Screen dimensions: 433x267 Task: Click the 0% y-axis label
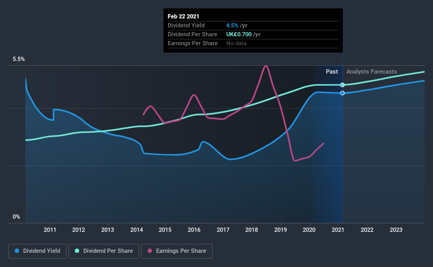tap(16, 217)
